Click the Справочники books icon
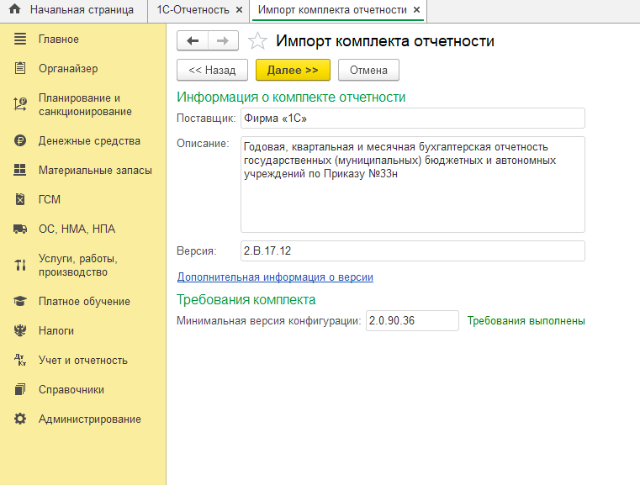 tap(20, 389)
